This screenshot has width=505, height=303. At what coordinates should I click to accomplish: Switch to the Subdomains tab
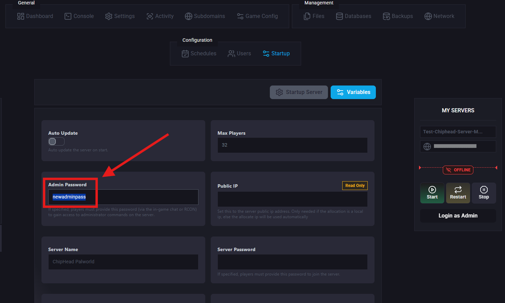[205, 16]
